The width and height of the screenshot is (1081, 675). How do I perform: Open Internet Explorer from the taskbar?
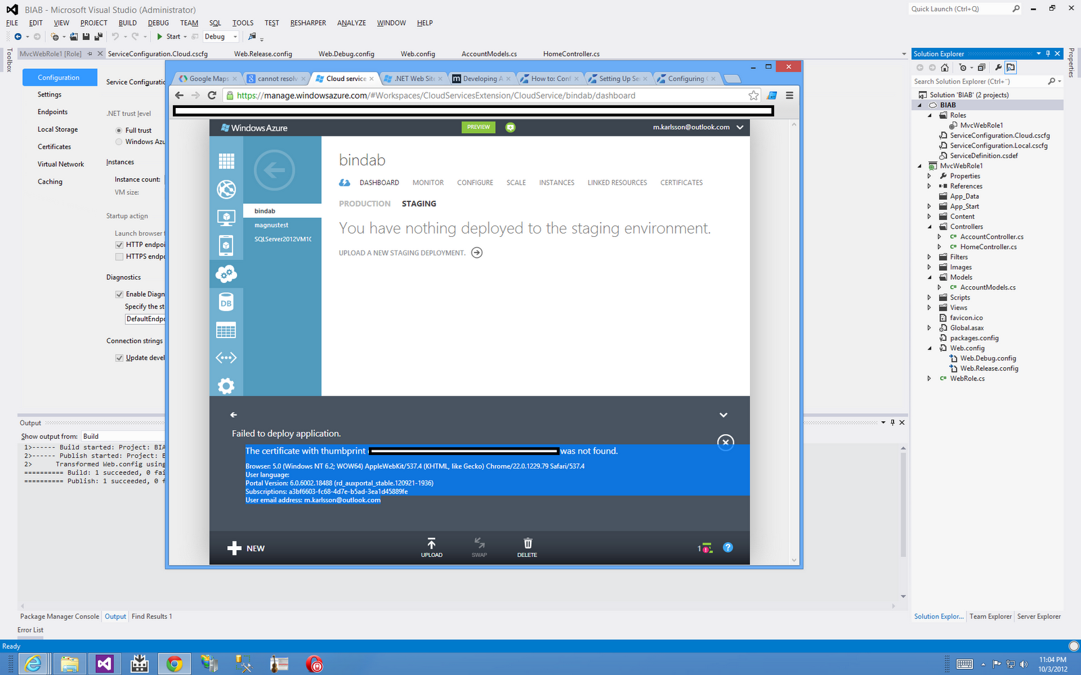[33, 664]
